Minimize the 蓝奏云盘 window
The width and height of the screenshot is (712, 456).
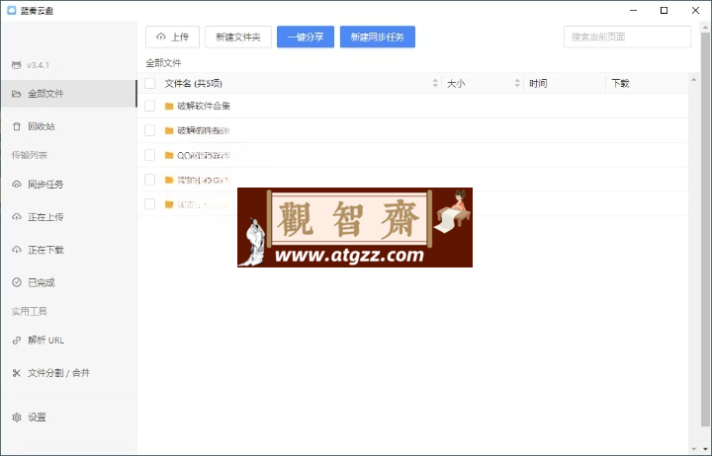click(x=634, y=11)
